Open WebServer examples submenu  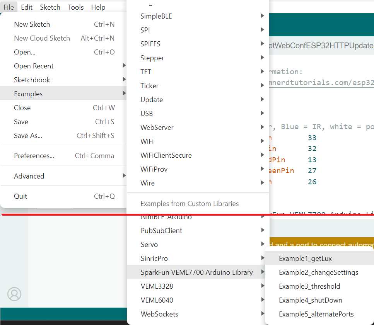(198, 127)
